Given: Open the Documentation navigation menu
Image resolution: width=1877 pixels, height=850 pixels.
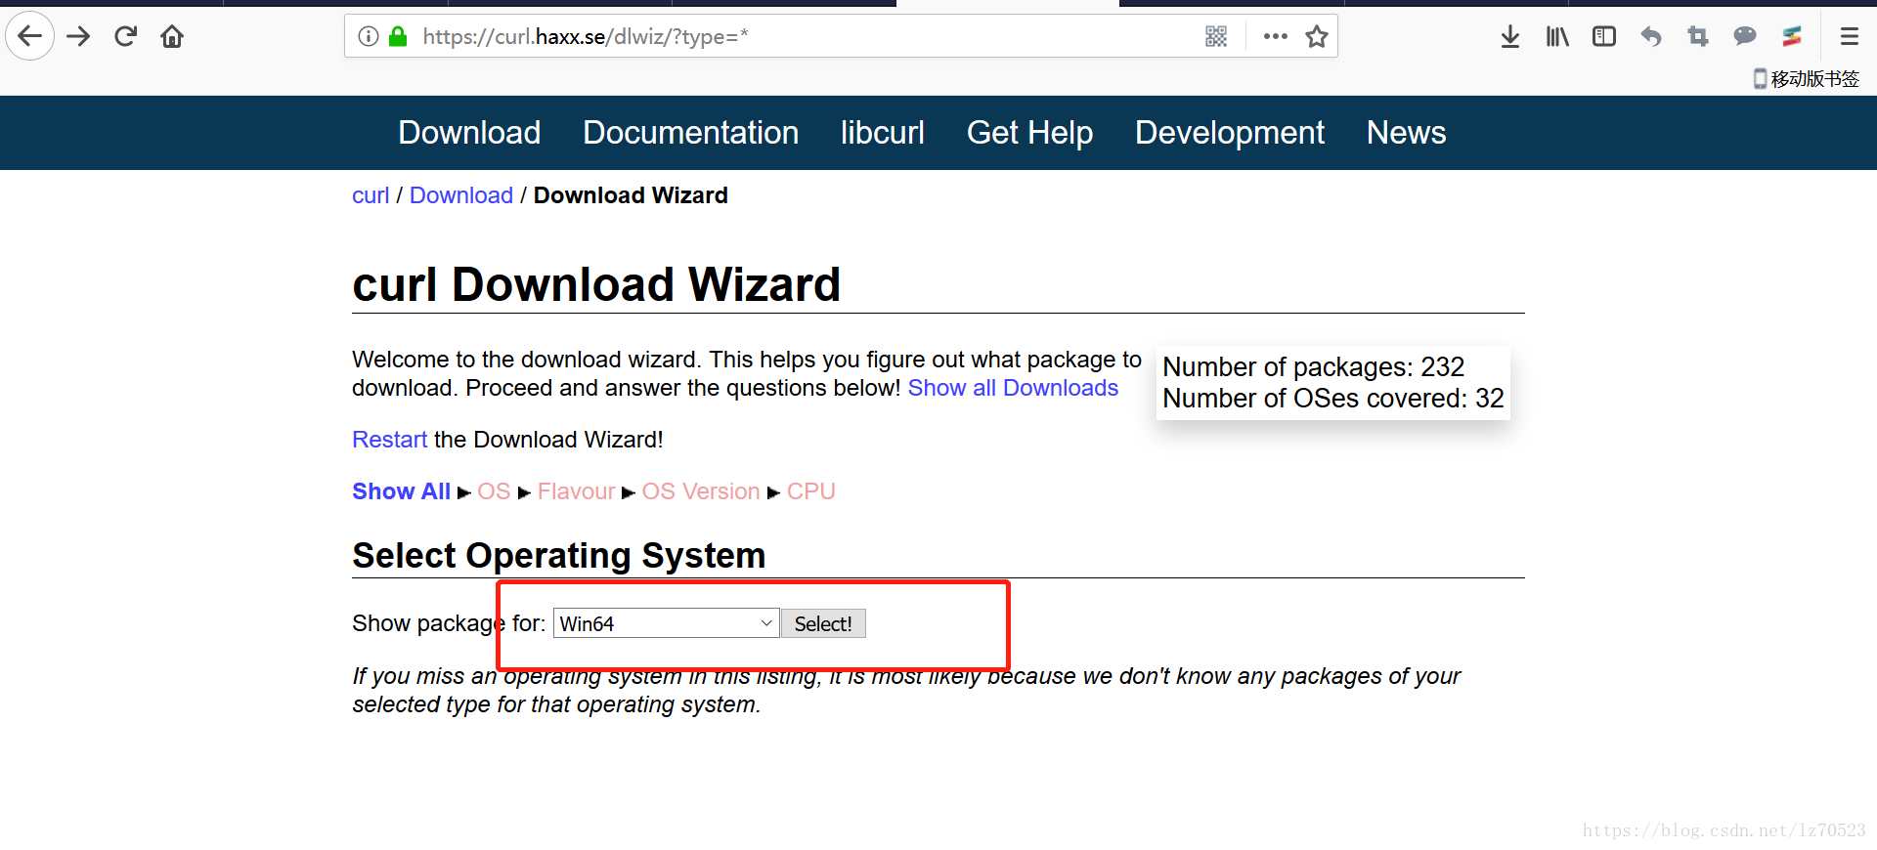Looking at the screenshot, I should 691,133.
